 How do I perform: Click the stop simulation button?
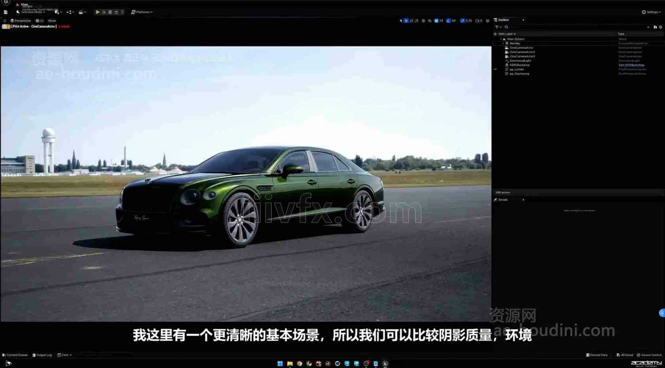pyautogui.click(x=110, y=12)
